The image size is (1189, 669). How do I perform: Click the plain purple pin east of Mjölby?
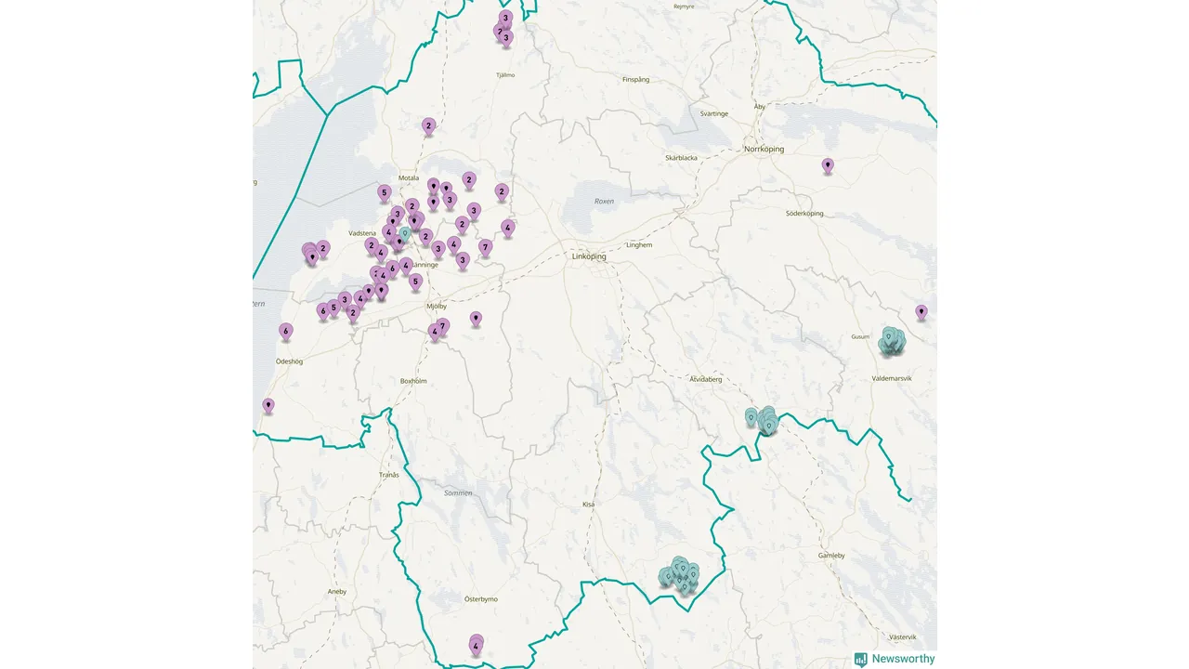click(476, 319)
